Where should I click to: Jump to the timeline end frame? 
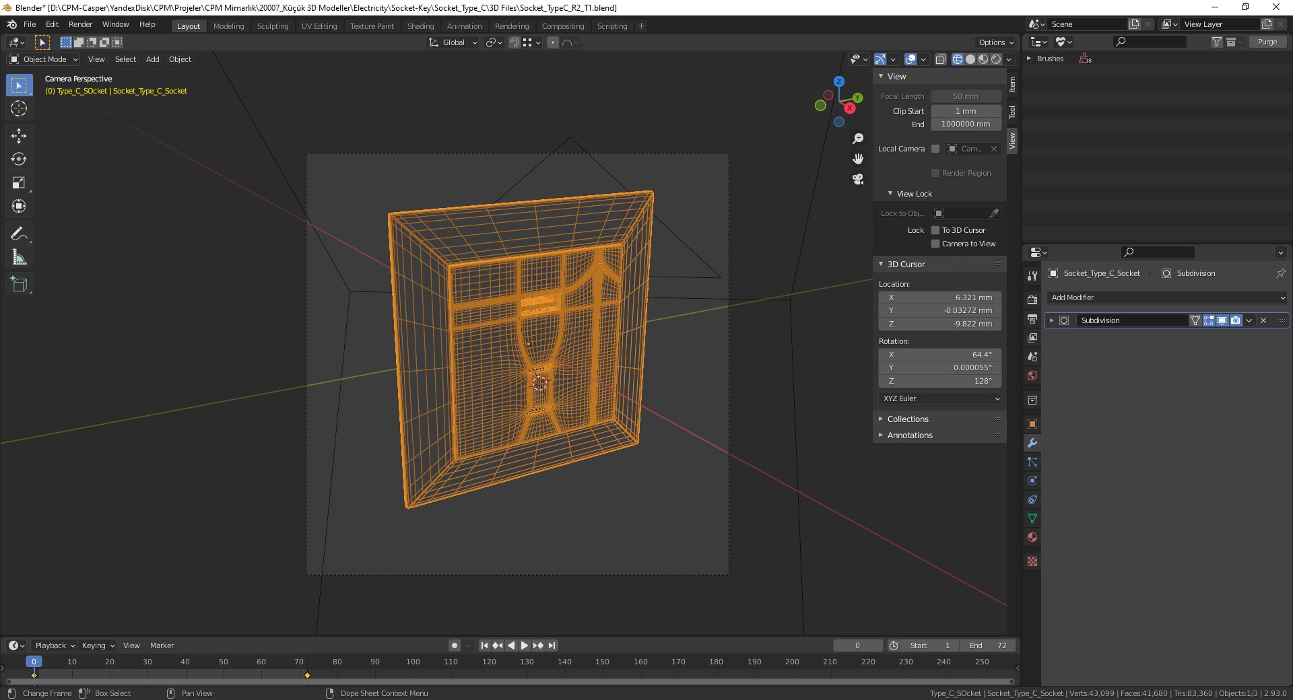(x=552, y=645)
